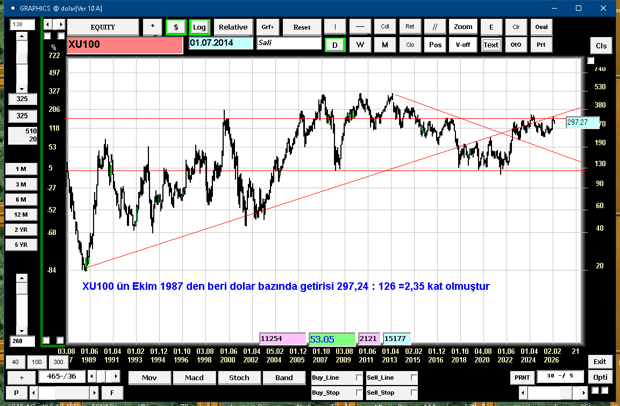Select the parallel lines (//) tool

(435, 27)
